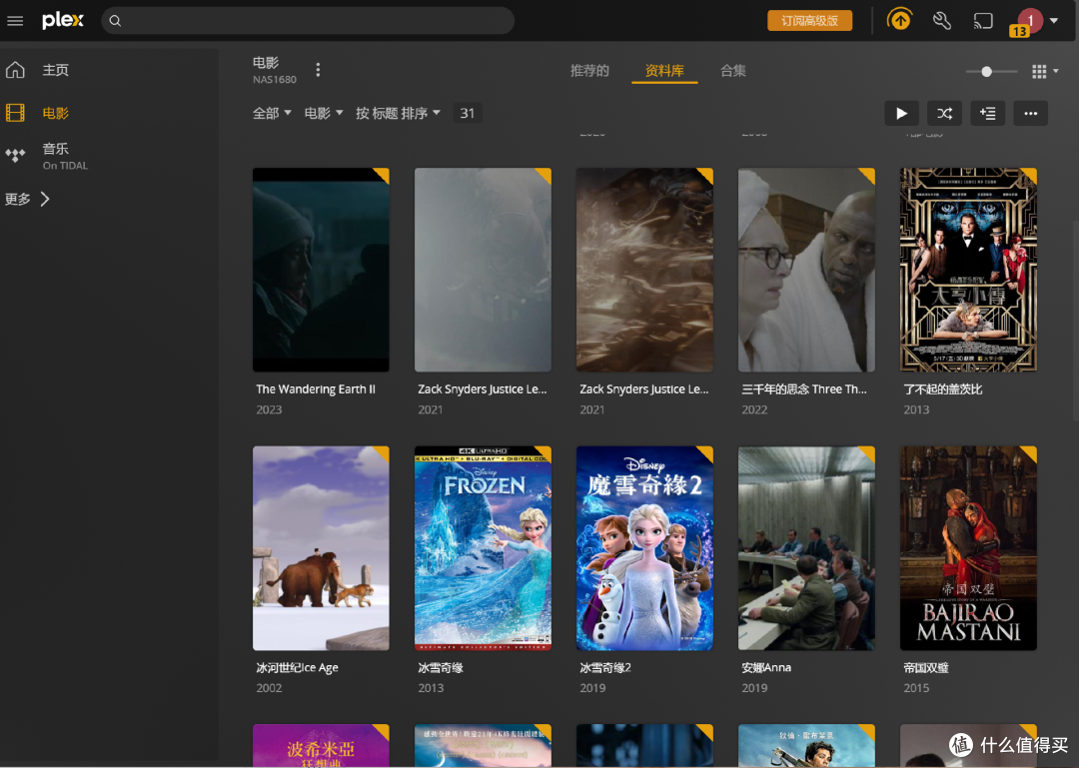Shuffle the movie library
This screenshot has width=1079, height=768.
[944, 114]
